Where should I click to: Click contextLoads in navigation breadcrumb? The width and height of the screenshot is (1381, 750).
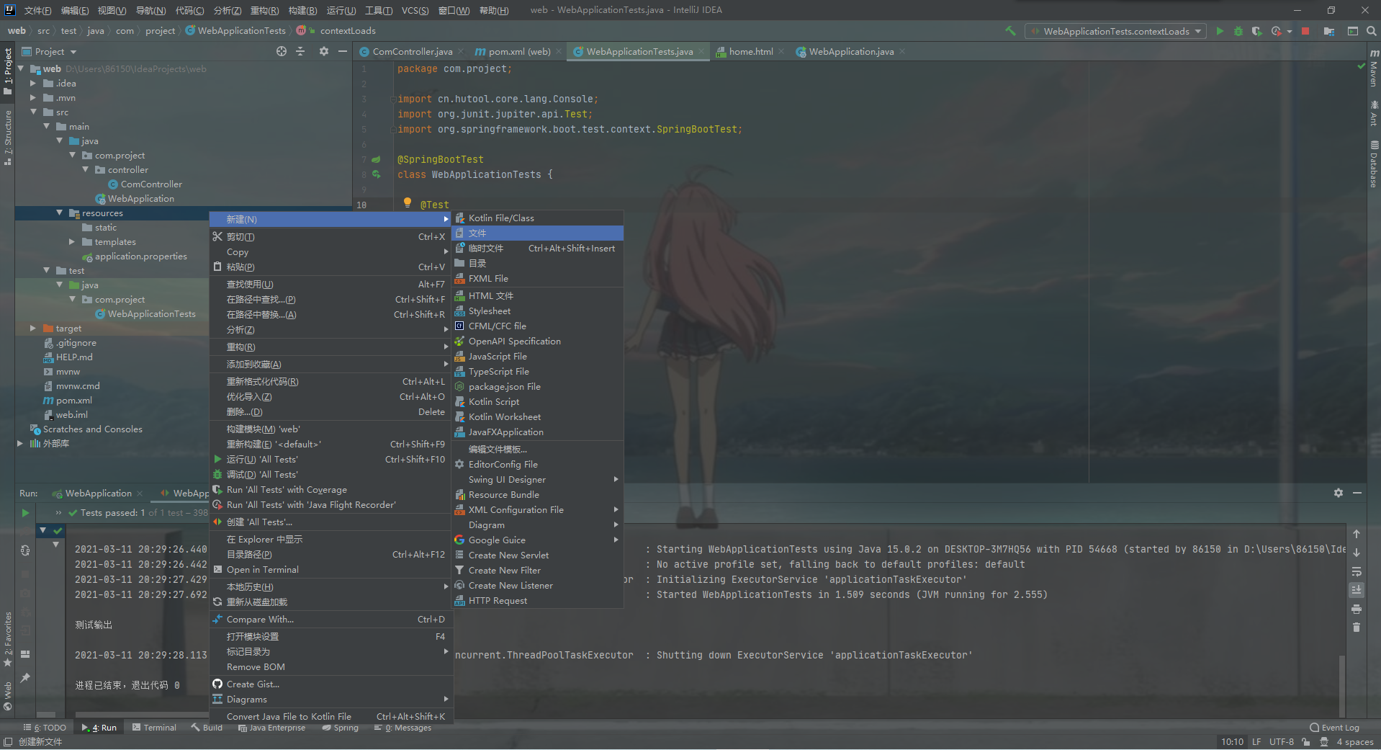tap(347, 31)
